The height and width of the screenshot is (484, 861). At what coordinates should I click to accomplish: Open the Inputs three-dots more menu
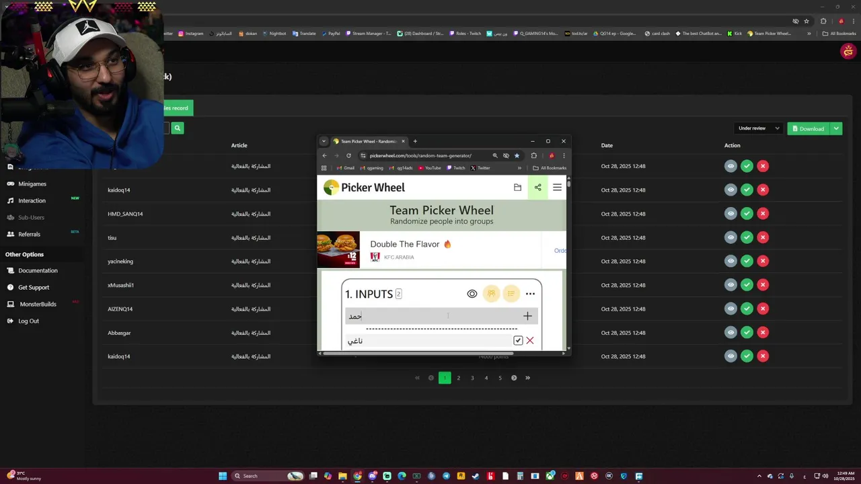(x=530, y=294)
